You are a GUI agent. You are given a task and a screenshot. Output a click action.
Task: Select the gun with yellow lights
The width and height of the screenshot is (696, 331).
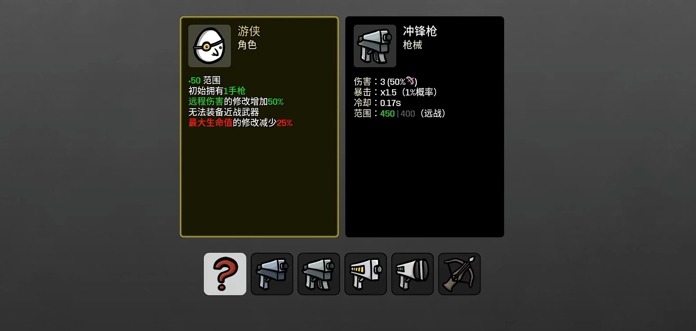366,274
